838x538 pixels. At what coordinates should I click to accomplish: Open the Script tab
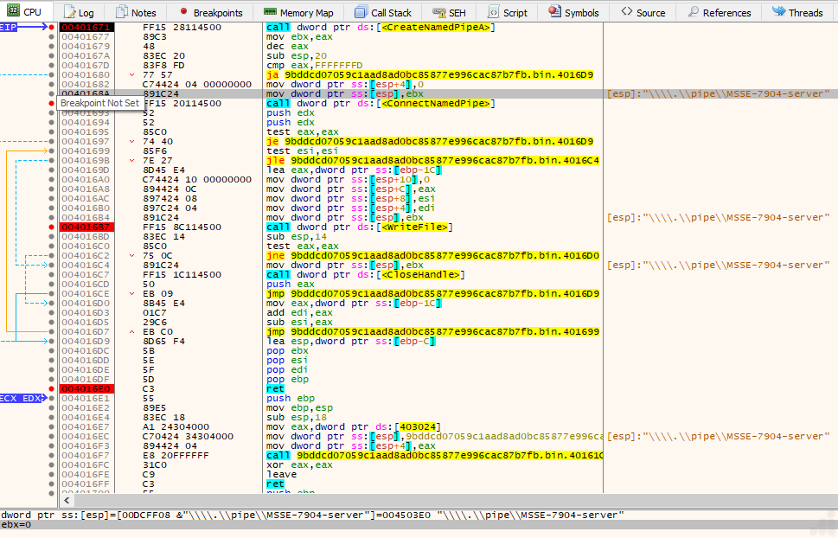pos(508,12)
